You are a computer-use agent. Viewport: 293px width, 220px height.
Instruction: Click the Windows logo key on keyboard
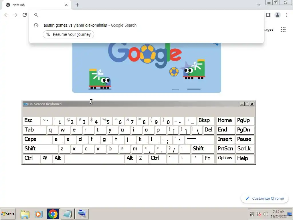click(x=47, y=158)
